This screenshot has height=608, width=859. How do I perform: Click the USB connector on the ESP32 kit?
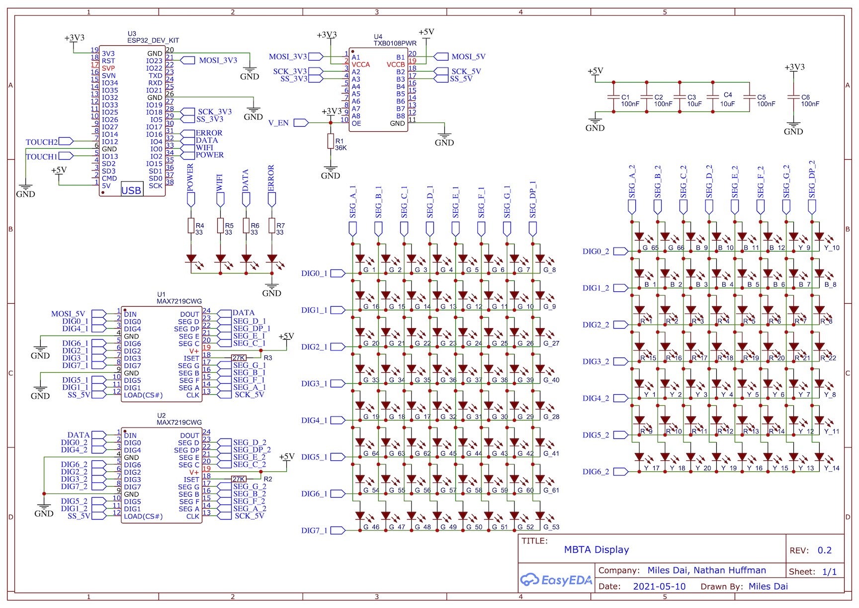pos(131,189)
